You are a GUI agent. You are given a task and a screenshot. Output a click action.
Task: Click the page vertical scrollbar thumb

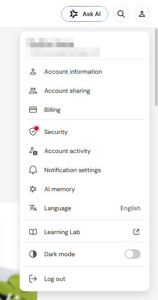tap(156, 67)
